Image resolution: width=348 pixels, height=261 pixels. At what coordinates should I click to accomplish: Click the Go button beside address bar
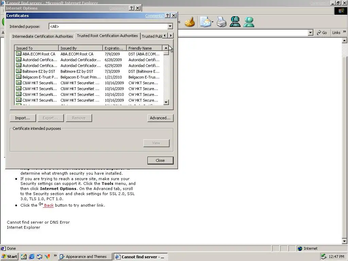[x=322, y=33]
